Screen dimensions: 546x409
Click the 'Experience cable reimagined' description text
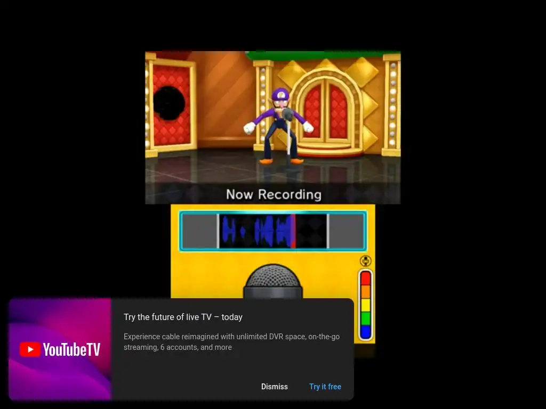point(231,342)
